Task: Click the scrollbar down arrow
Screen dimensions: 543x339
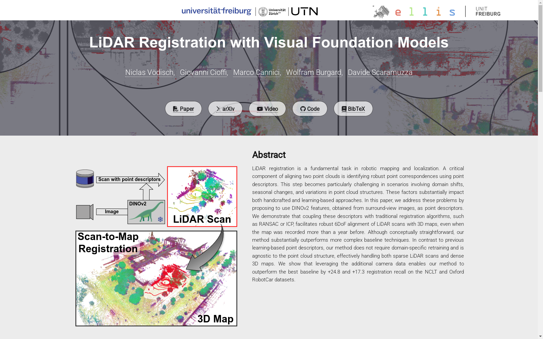Action: [x=540, y=336]
